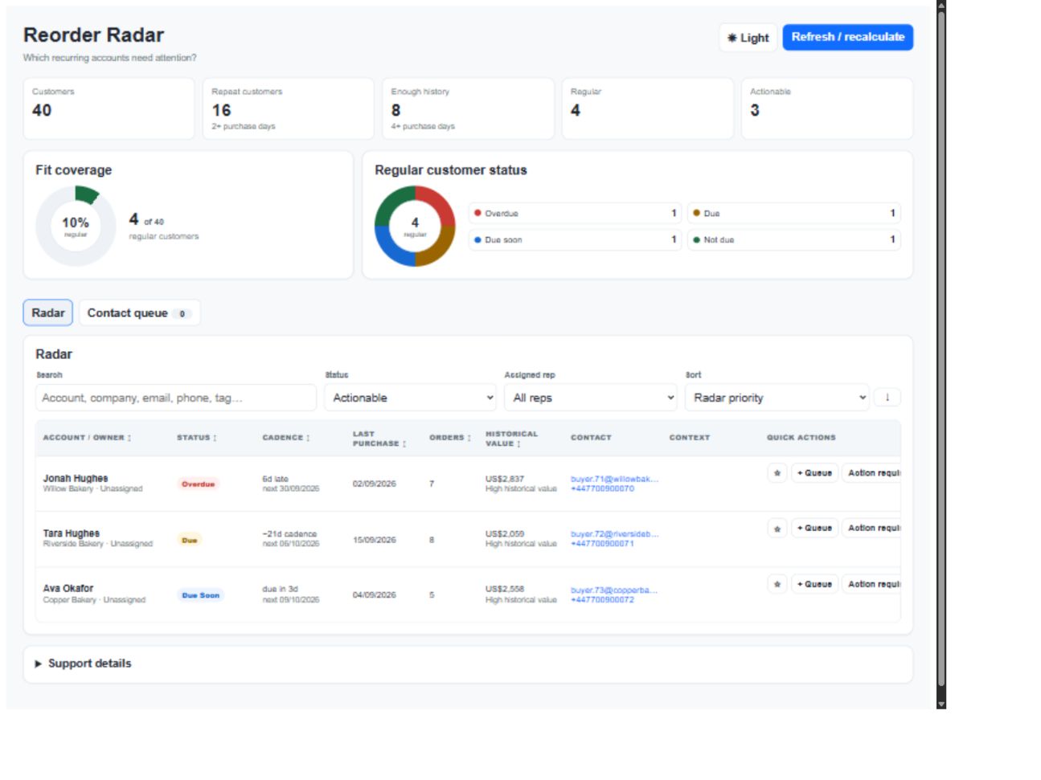Click the Overdue status badge

pyautogui.click(x=198, y=484)
